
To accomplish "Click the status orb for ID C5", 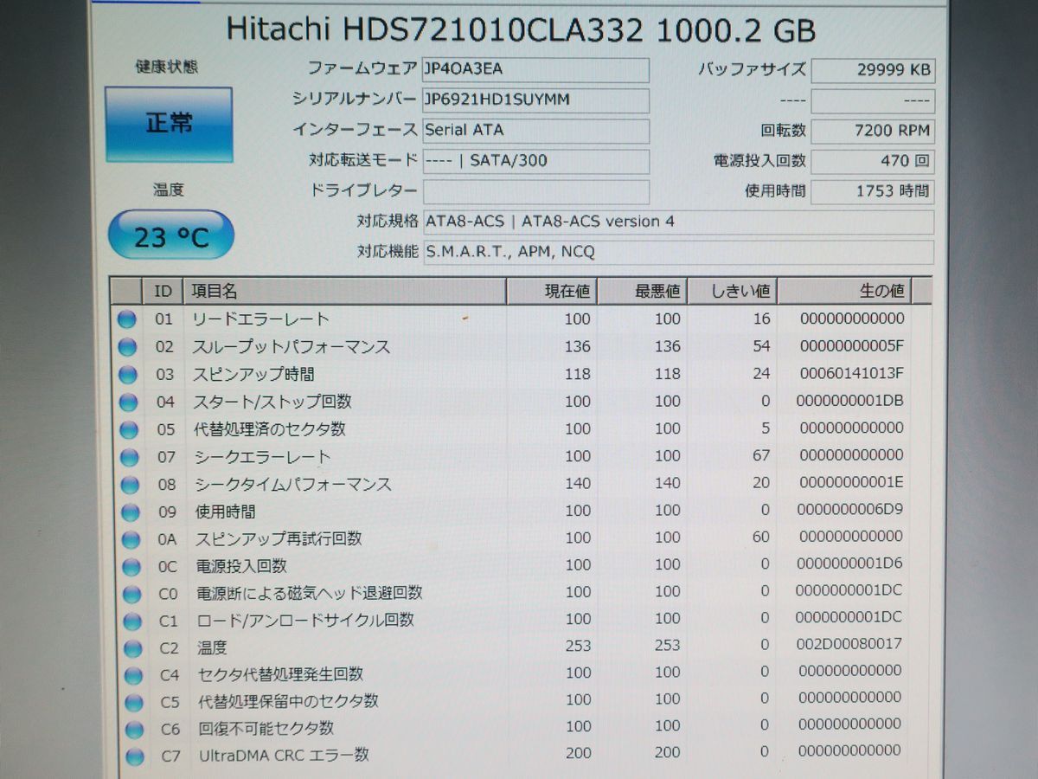I will pyautogui.click(x=133, y=702).
